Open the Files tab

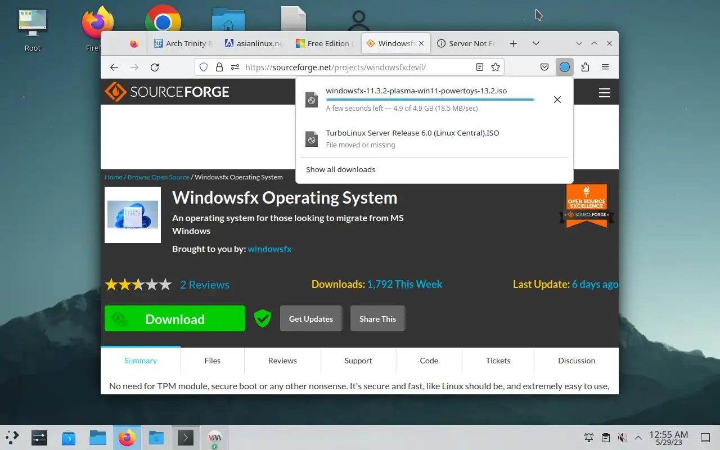213,361
